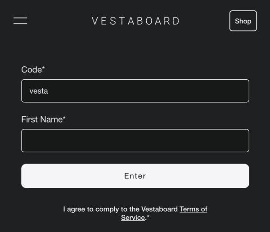
Task: Click the text box containing "vesta"
Action: tap(135, 91)
